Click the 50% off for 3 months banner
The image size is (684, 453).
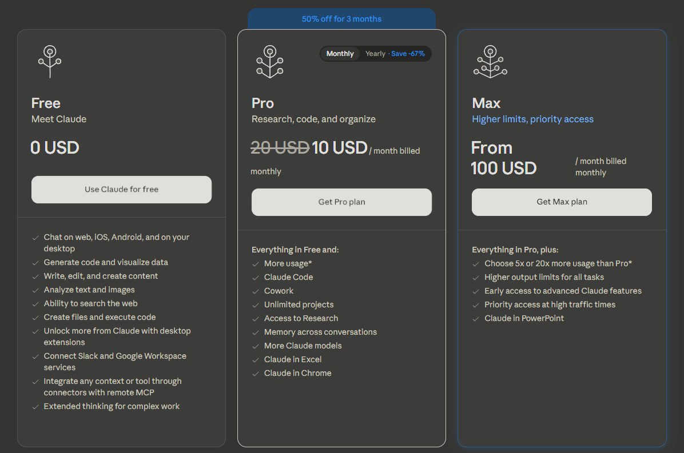pyautogui.click(x=341, y=19)
